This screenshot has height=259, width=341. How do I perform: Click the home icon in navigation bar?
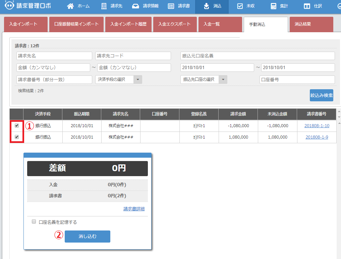tap(70, 6)
